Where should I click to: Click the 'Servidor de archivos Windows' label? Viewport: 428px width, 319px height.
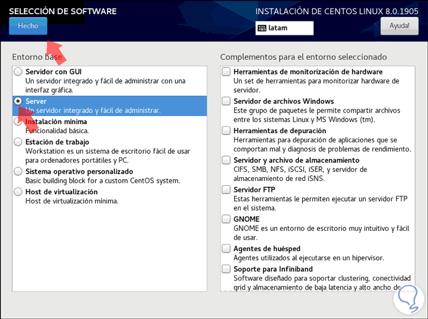pos(284,101)
